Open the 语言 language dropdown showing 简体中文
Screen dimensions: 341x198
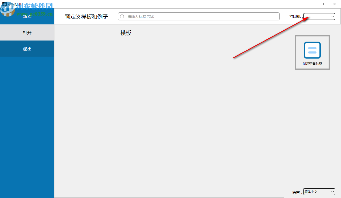click(319, 192)
